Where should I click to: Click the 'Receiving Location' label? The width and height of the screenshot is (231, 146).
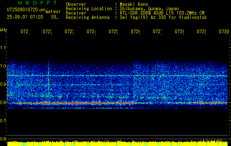pyautogui.click(x=89, y=9)
